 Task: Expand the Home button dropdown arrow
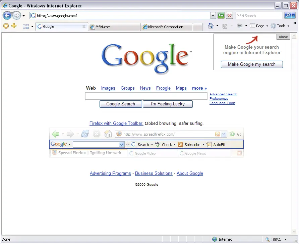point(218,26)
